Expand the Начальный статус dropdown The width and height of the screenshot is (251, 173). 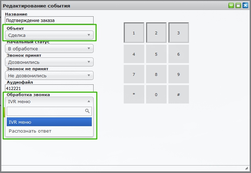coord(49,49)
